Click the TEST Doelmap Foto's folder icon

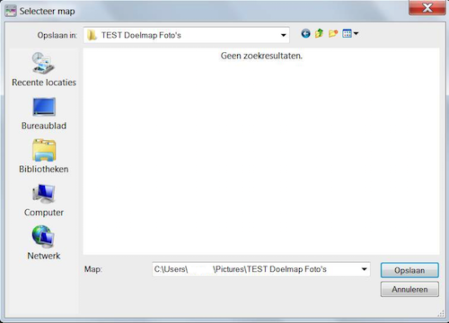click(x=92, y=35)
